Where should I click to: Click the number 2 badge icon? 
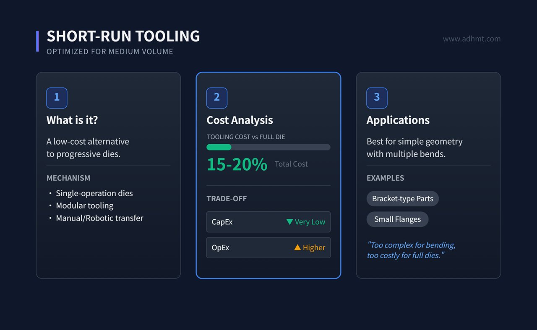coord(217,98)
